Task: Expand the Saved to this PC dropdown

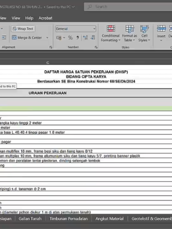Action: (73, 7)
